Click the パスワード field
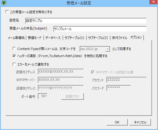Viewport: 158px width, 130px height. point(119,88)
